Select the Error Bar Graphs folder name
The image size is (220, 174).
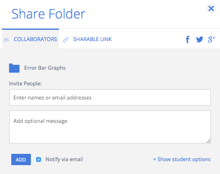click(45, 68)
